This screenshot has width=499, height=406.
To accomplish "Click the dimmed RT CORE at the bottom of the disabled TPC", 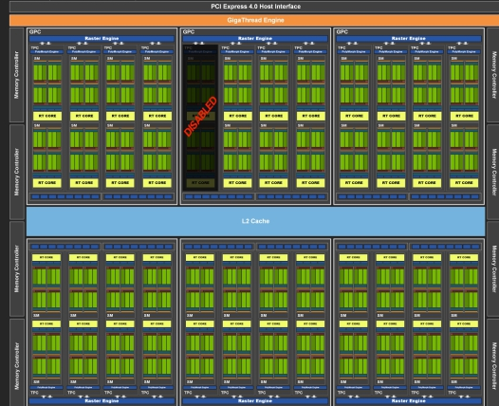I will pos(200,183).
